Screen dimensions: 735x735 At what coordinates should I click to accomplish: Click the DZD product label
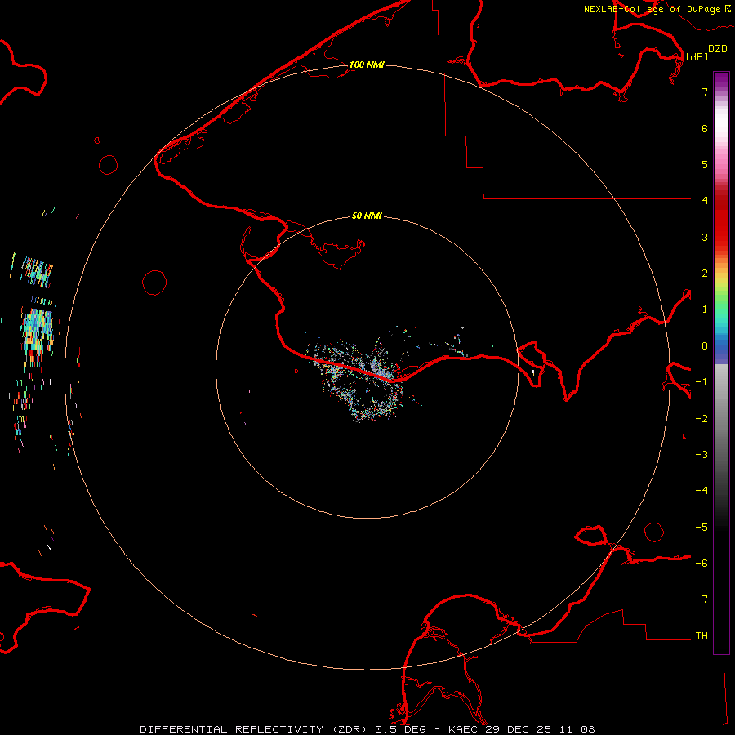(718, 49)
